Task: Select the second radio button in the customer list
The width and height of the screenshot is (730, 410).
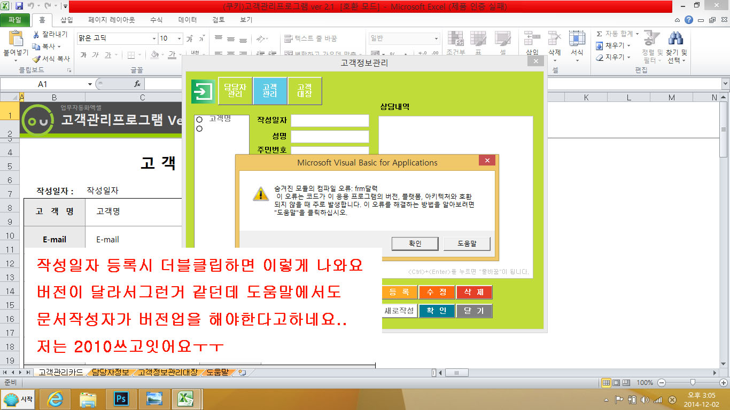Action: (199, 129)
